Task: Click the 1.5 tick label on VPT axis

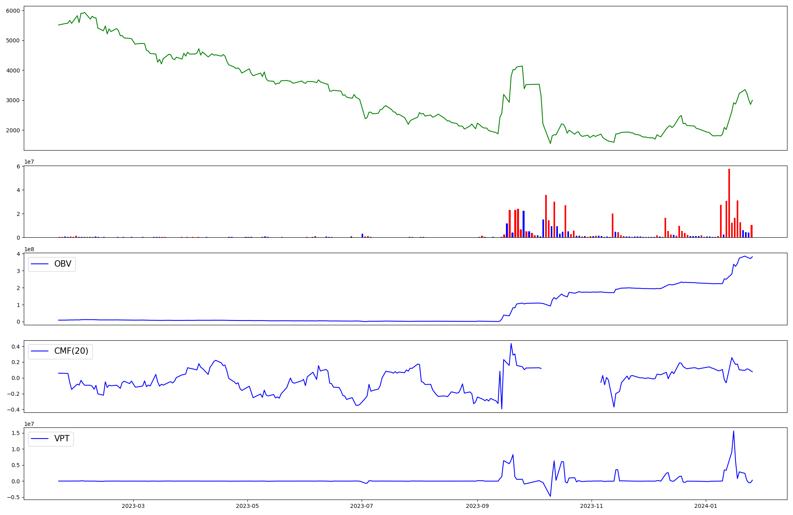Action: pos(15,433)
